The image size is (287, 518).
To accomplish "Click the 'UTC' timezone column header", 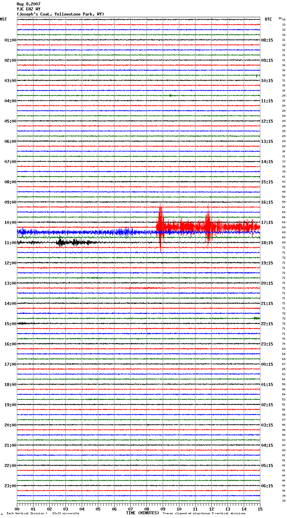I will coord(268,19).
